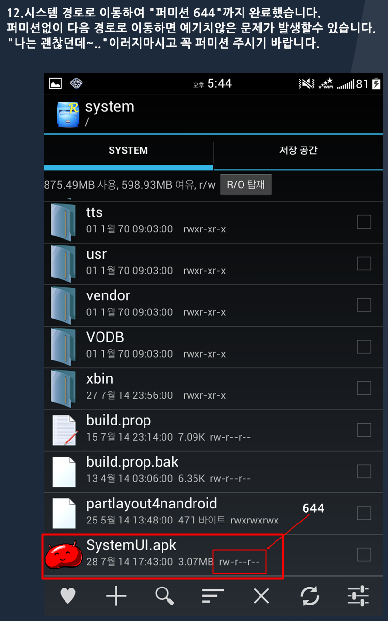The height and width of the screenshot is (621, 388).
Task: Tap the Root Explorer app icon
Action: 68,114
